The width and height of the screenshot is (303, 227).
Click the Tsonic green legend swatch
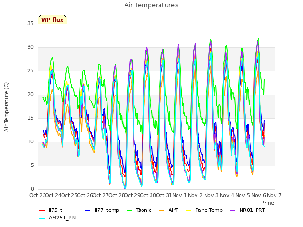point(129,211)
